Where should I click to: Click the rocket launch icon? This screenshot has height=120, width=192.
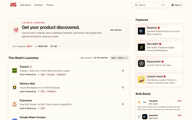[x=16, y=30]
